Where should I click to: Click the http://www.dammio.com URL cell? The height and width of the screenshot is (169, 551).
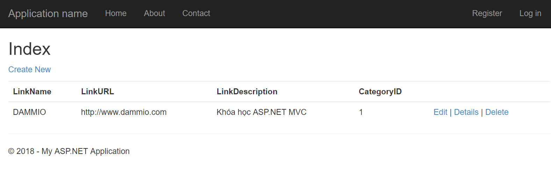pyautogui.click(x=124, y=112)
